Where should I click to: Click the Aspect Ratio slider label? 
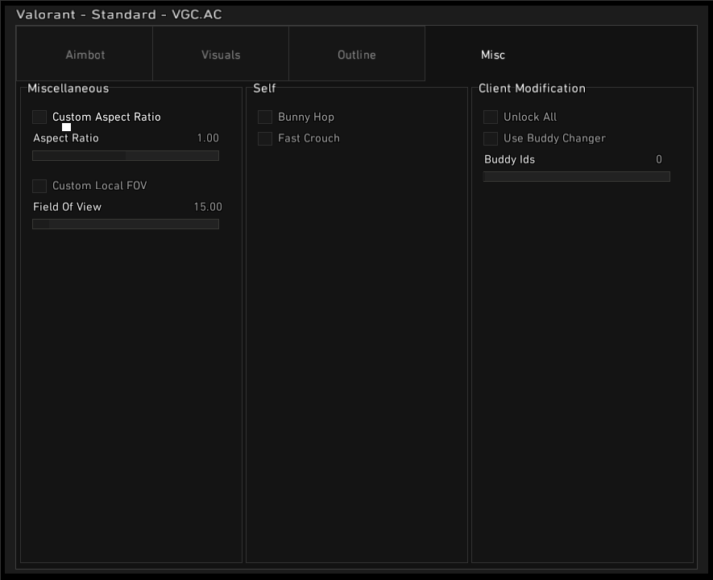point(66,138)
